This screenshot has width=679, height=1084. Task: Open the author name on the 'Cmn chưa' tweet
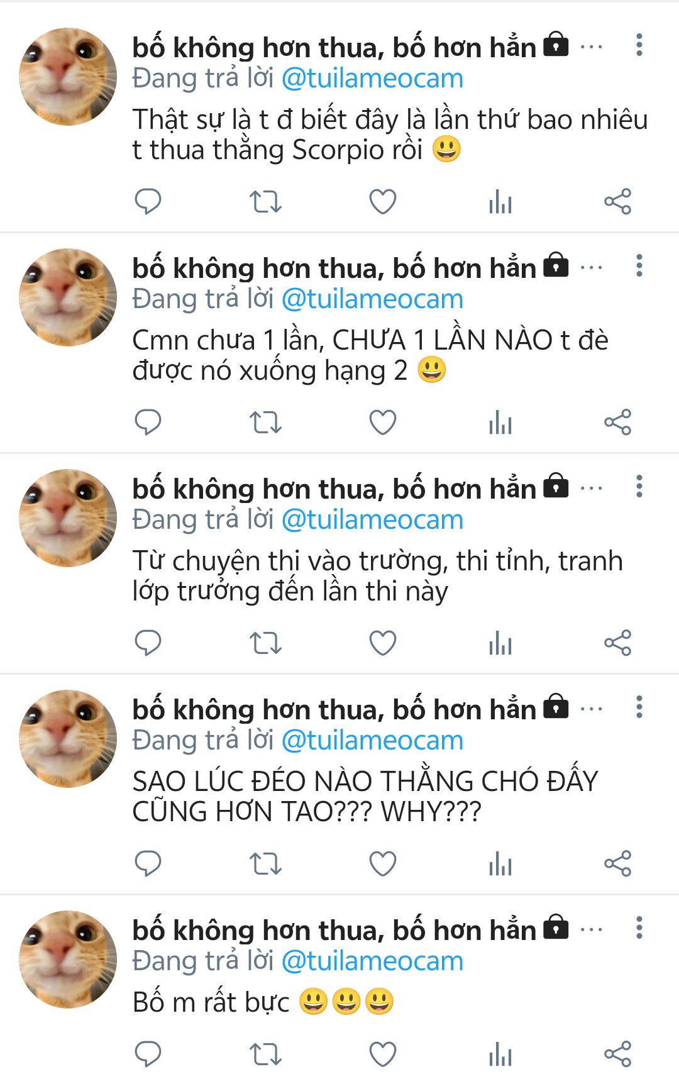coord(334,268)
